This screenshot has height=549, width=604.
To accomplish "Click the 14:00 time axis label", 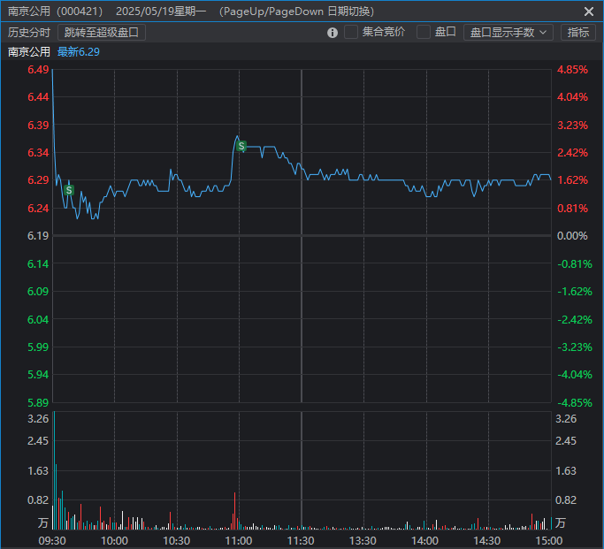I will 425,540.
